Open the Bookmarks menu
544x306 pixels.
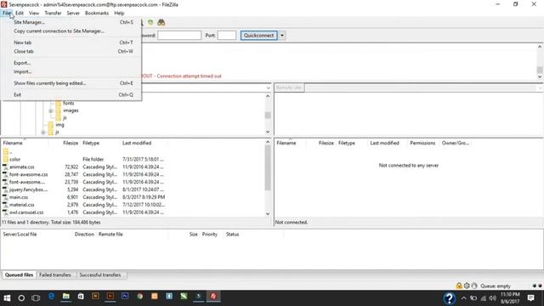pyautogui.click(x=97, y=14)
